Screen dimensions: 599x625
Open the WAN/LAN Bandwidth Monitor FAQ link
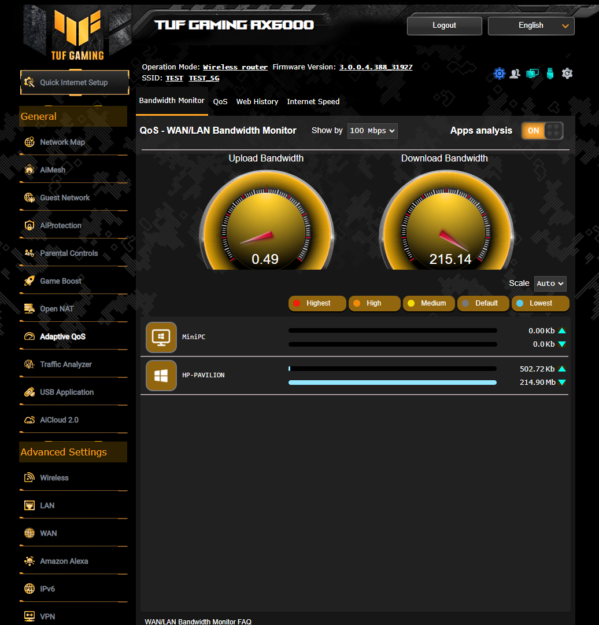click(198, 622)
